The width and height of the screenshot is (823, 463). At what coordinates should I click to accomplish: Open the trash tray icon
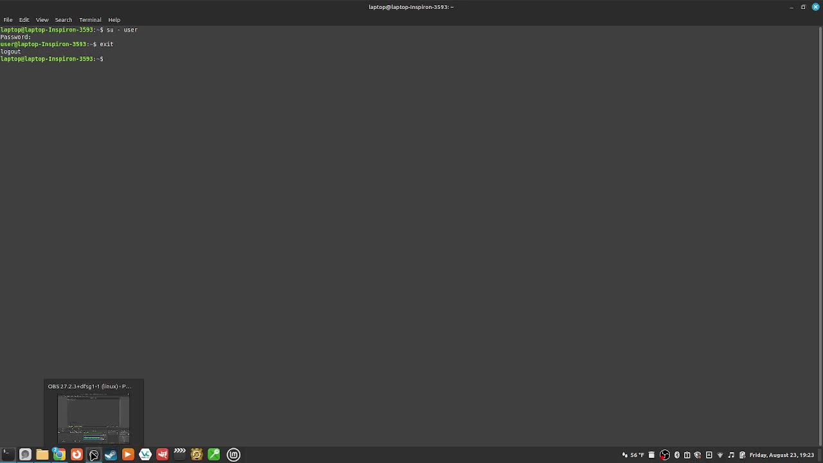[x=651, y=455]
